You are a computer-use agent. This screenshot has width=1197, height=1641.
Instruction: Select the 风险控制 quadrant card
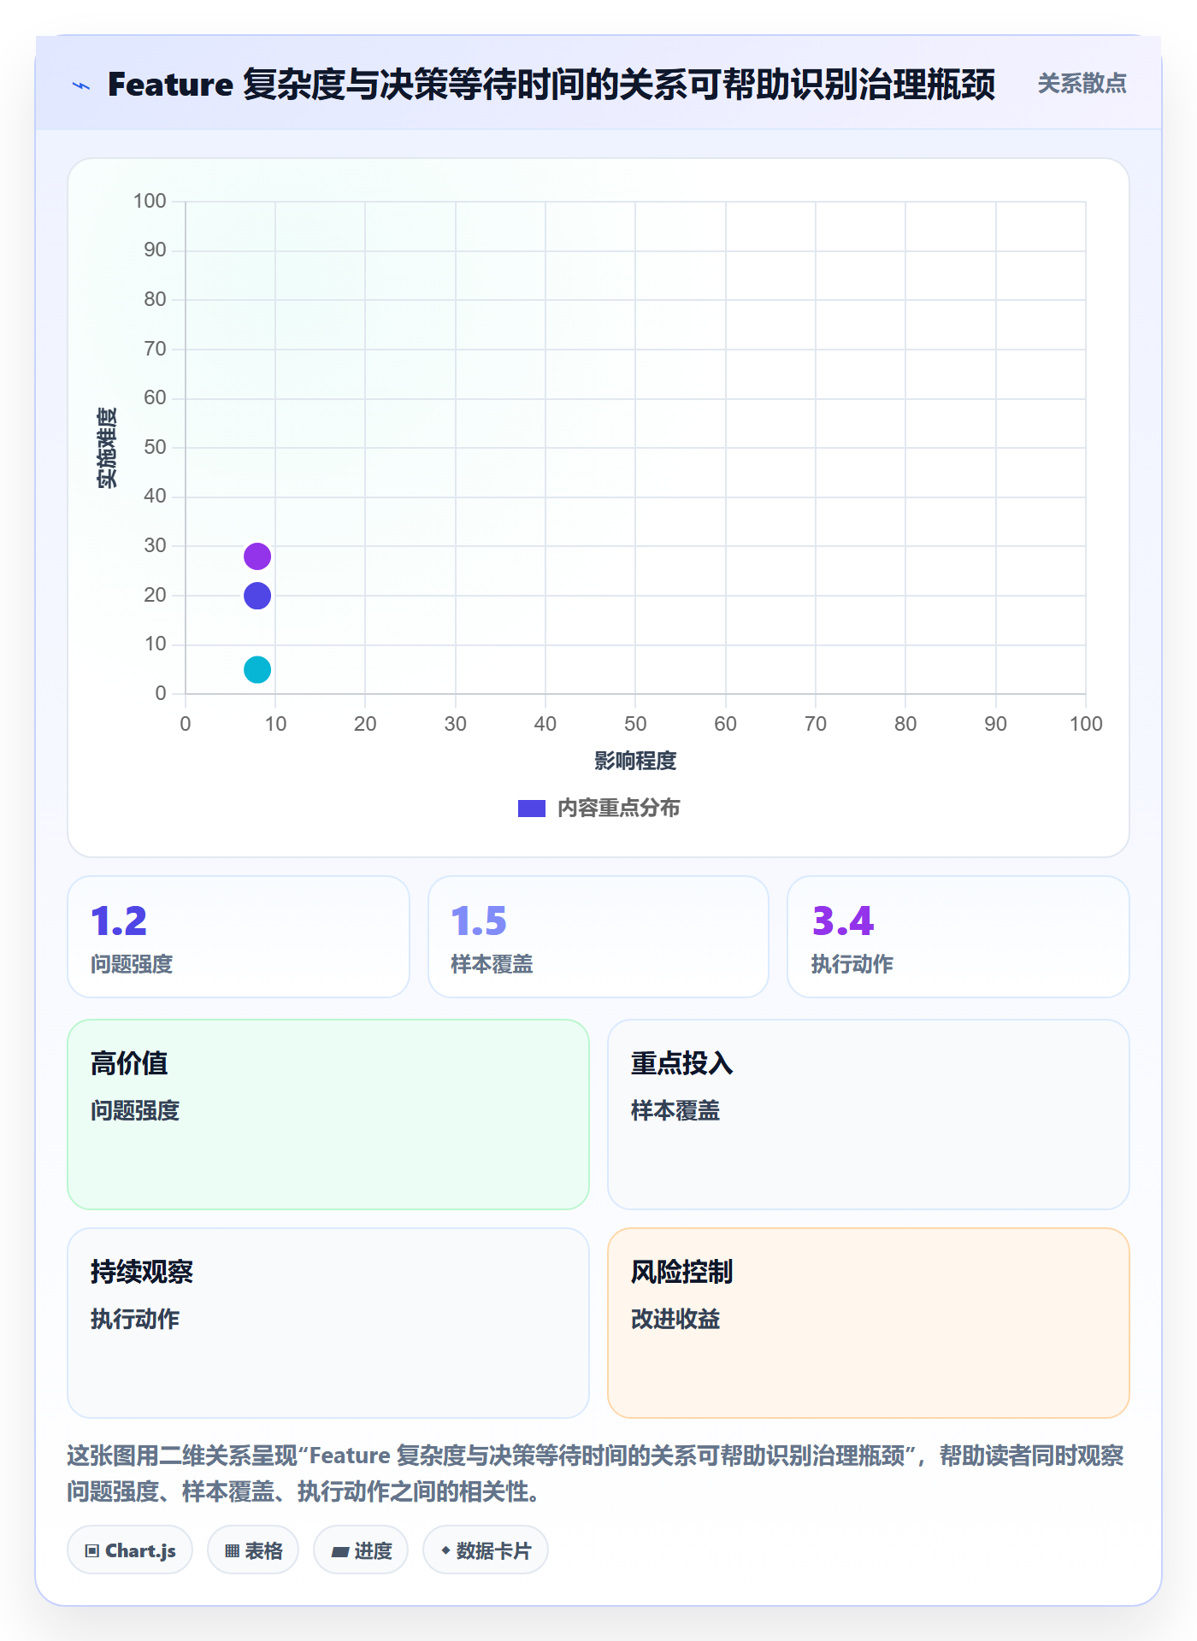(869, 1323)
